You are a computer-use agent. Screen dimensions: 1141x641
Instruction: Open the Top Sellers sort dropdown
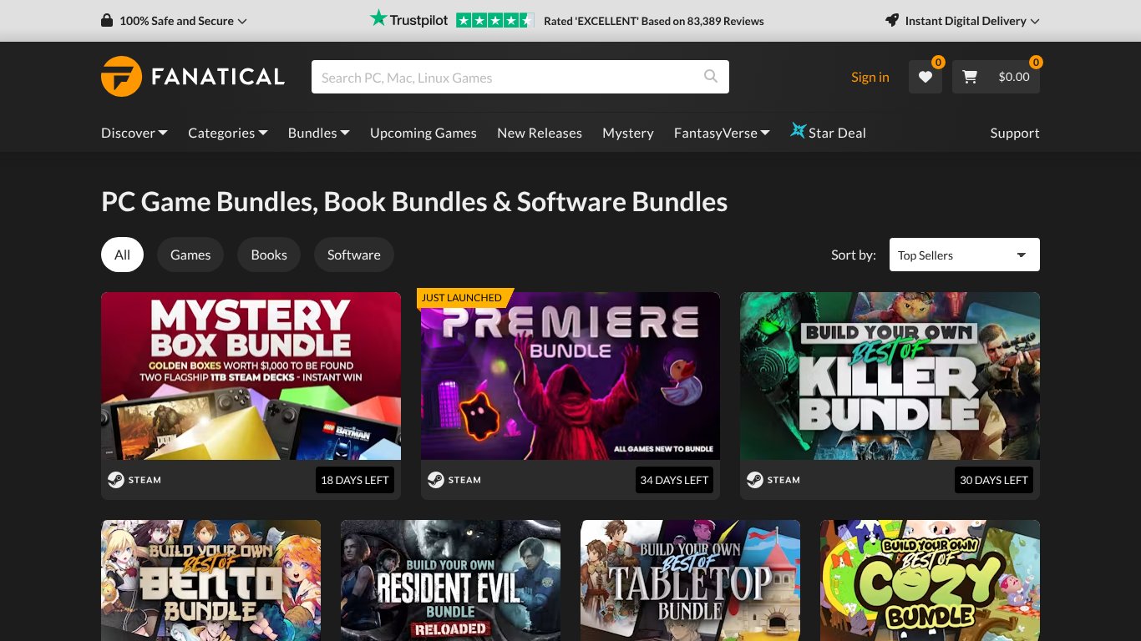click(x=965, y=255)
